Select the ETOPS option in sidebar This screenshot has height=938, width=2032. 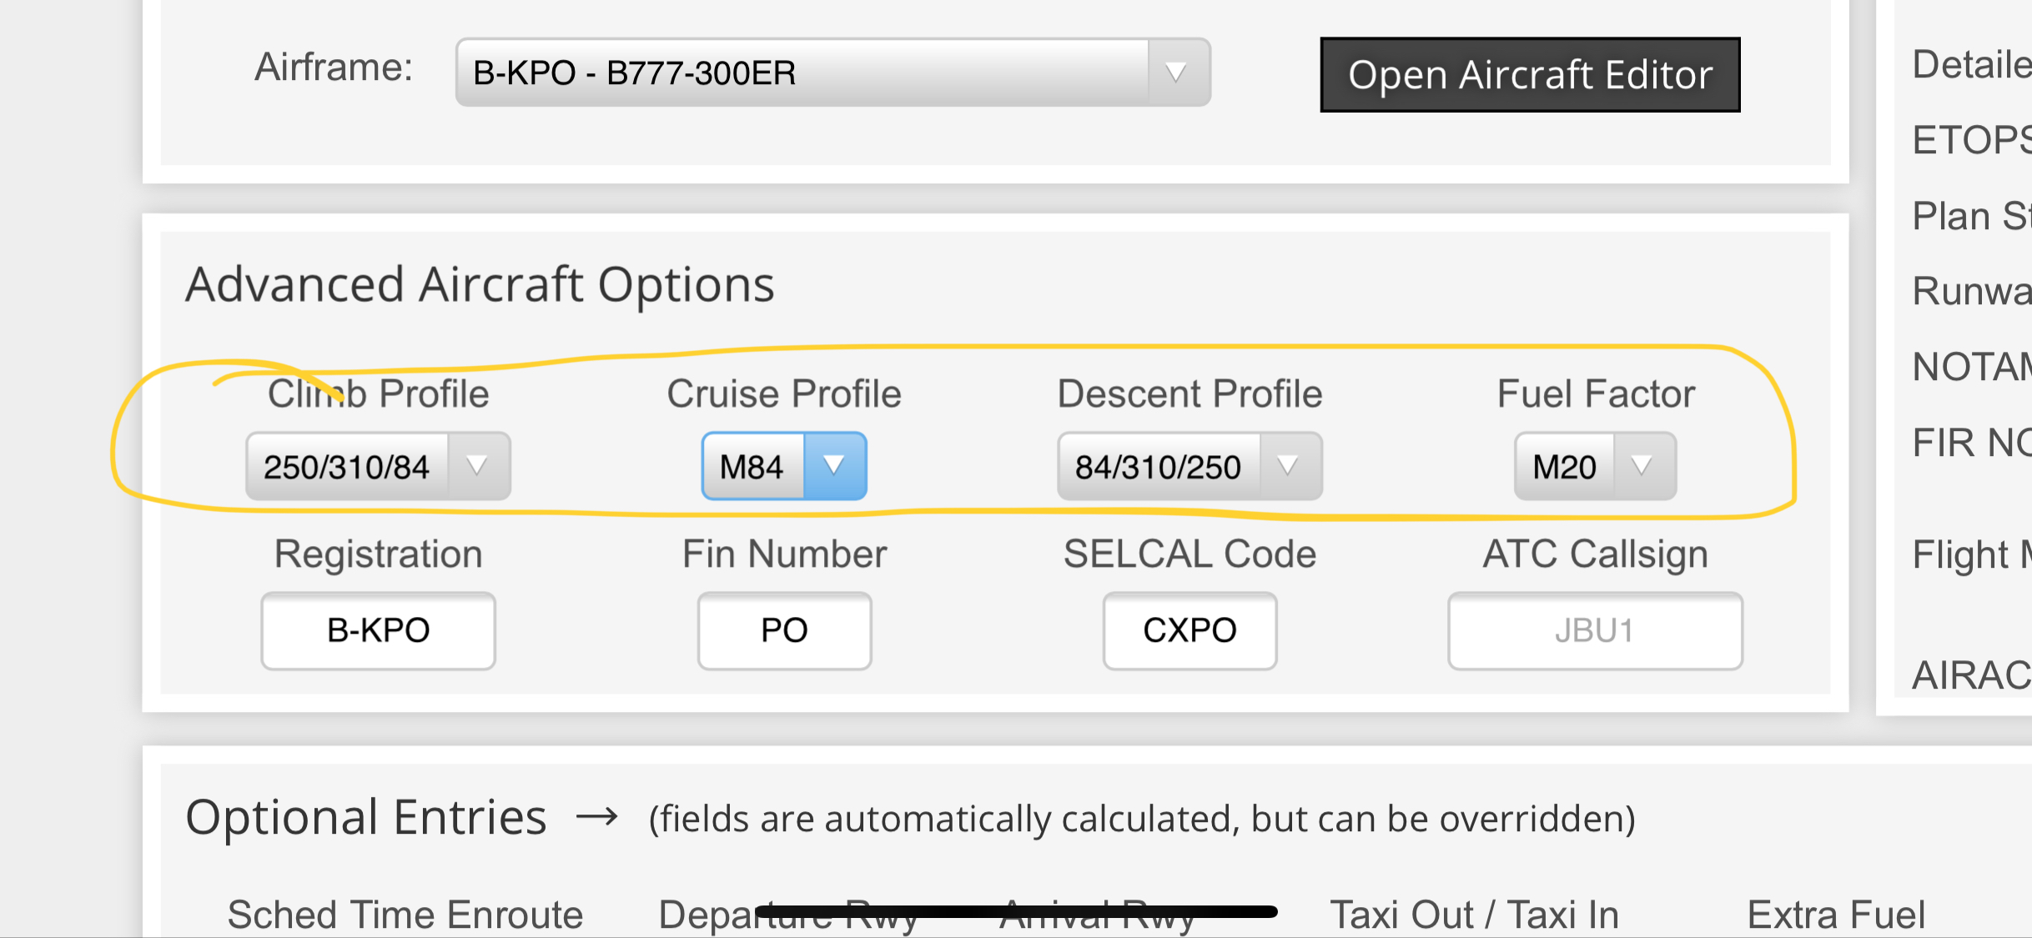1970,140
